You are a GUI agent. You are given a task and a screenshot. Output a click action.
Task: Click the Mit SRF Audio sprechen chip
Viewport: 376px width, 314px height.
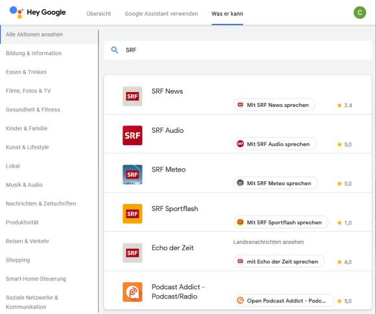275,144
